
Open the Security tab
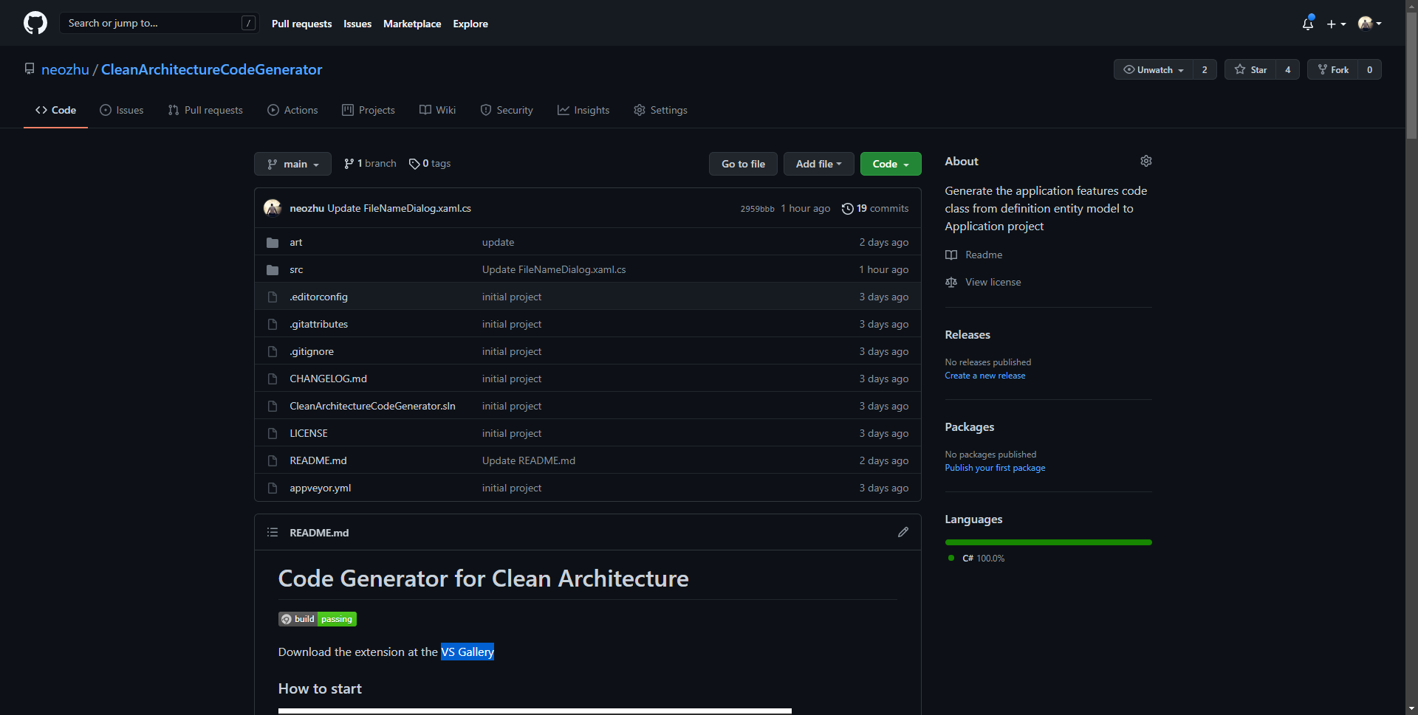507,110
